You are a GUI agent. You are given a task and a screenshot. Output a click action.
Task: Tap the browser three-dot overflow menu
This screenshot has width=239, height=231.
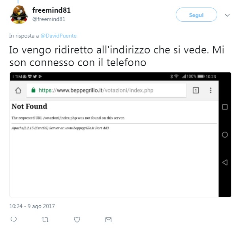point(211,90)
